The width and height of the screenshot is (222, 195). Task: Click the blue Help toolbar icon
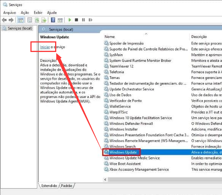click(53, 20)
